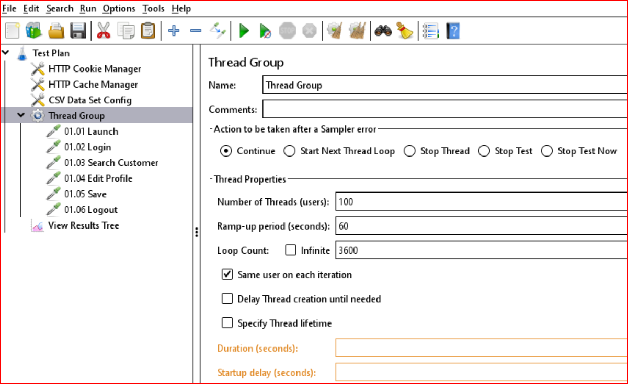Check Specify Thread lifetime
The image size is (628, 384).
click(x=227, y=322)
